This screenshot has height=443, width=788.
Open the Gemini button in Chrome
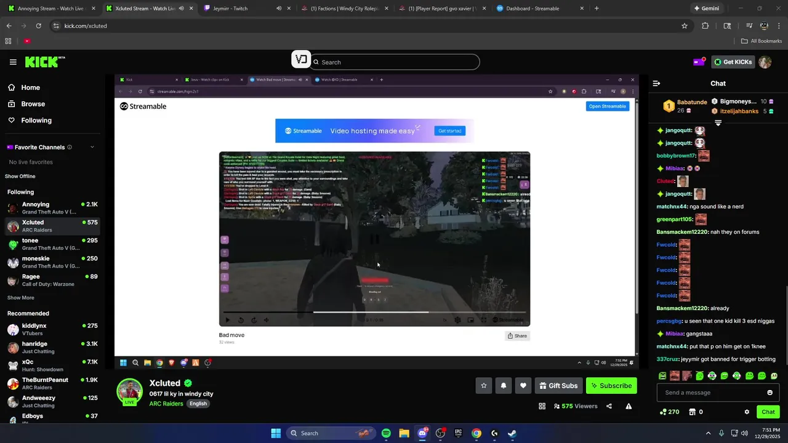(x=706, y=9)
